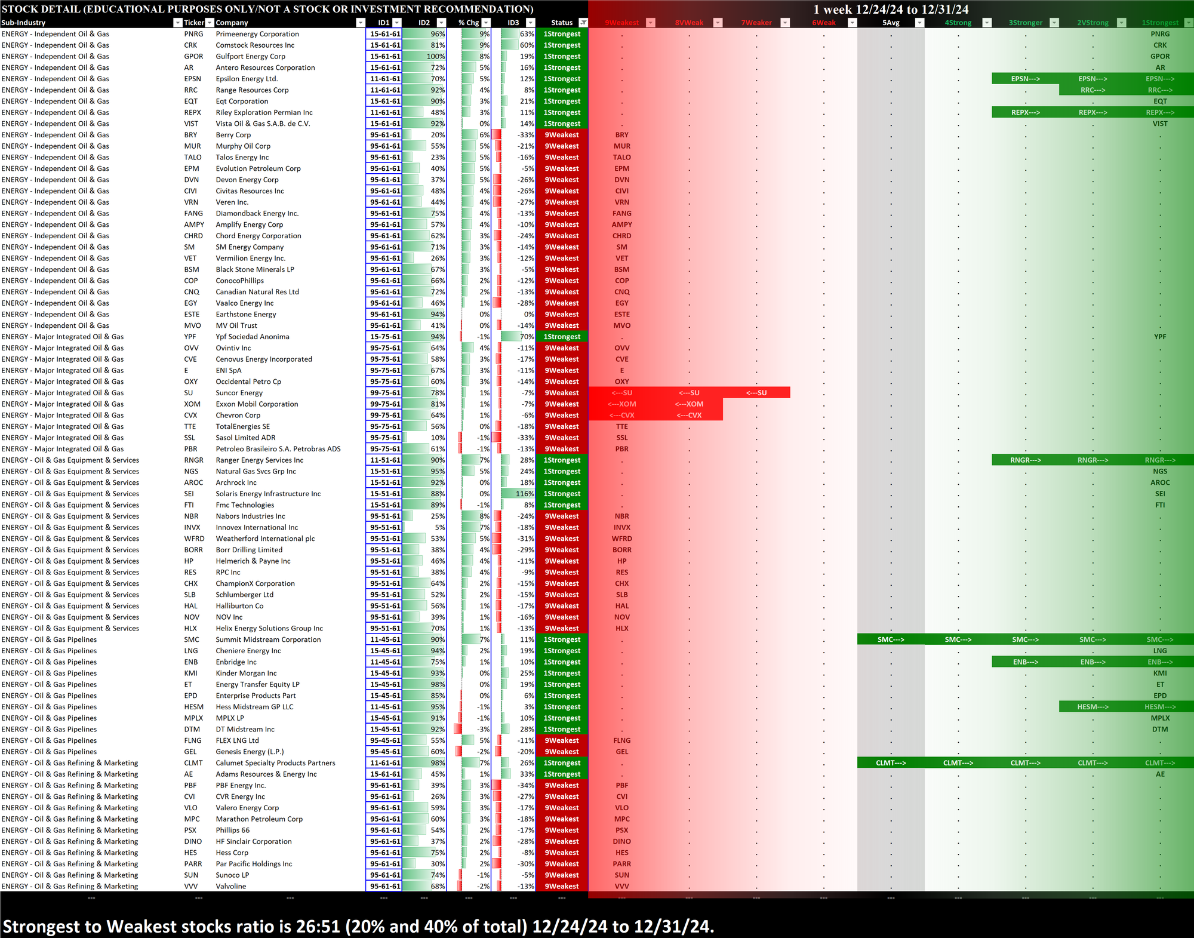Open the Sub-Industry column filter dropdown
This screenshot has width=1194, height=938.
(x=177, y=23)
